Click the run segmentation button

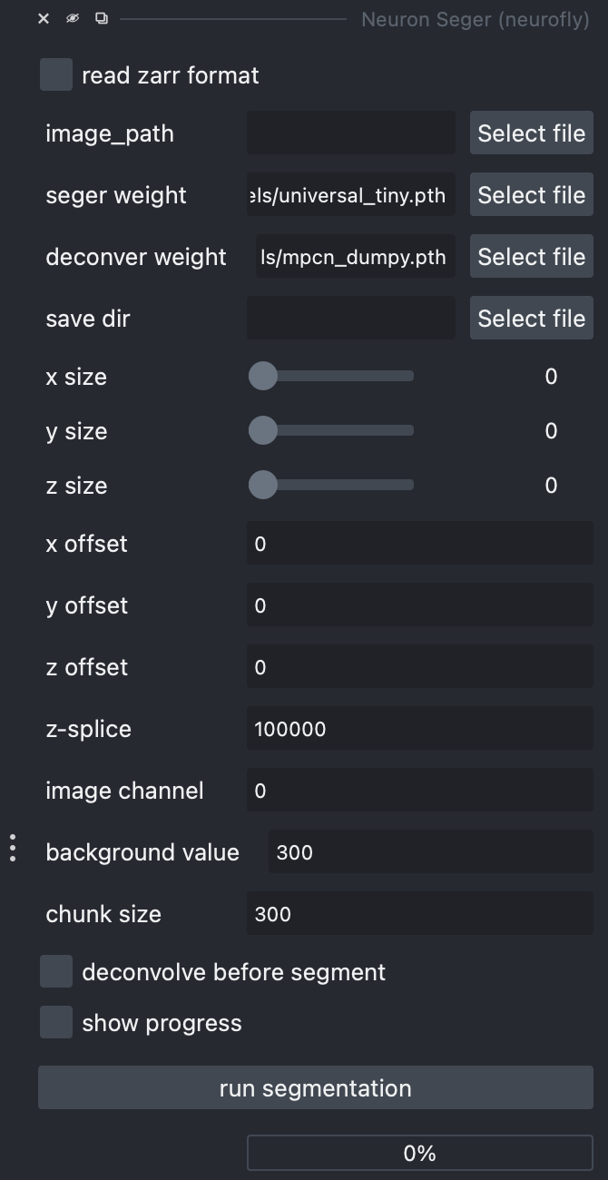(316, 1087)
